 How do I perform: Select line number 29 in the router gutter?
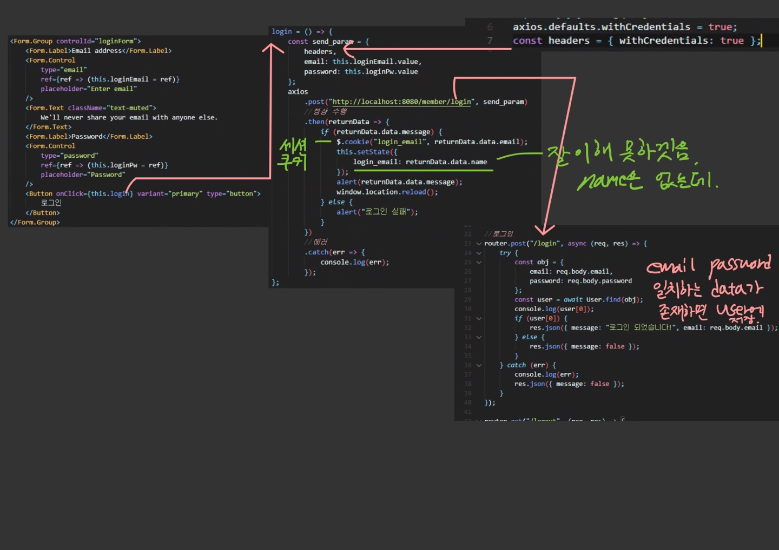point(467,300)
